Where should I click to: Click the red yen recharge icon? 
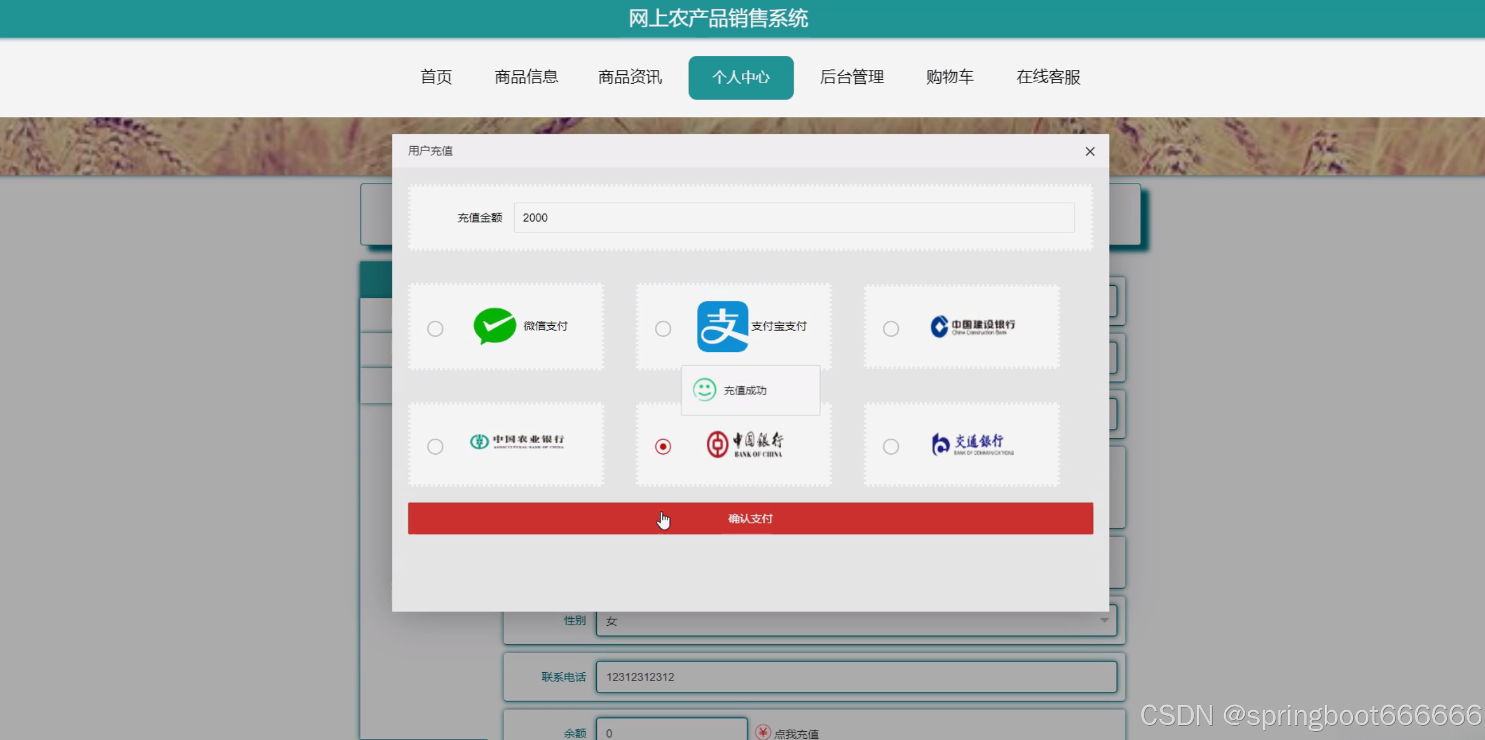click(x=763, y=732)
